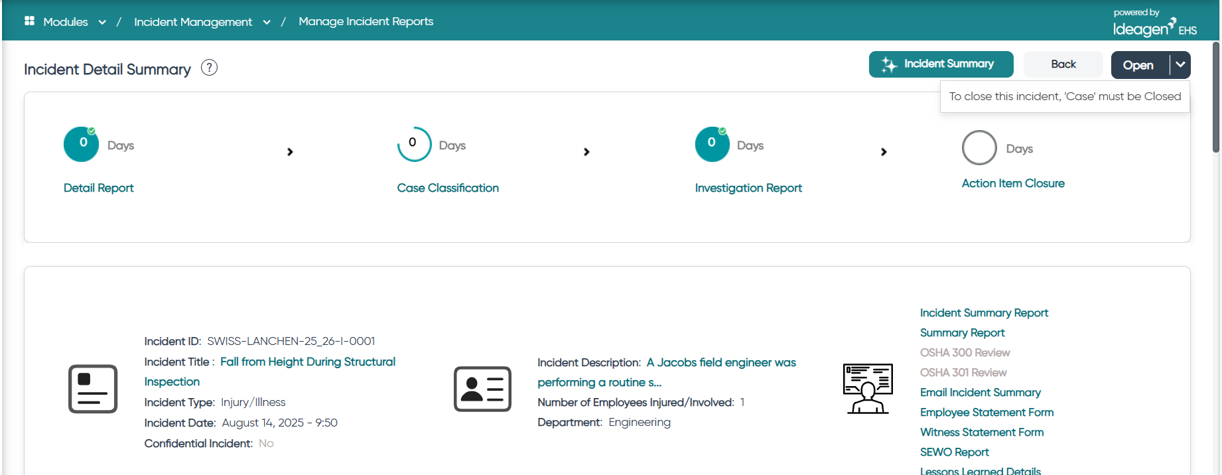Open the SEWO Report link
Image resolution: width=1222 pixels, height=475 pixels.
954,452
